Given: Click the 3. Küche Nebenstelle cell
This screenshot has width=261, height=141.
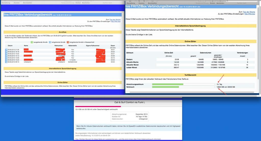Looking at the screenshot, I should click(x=73, y=60).
